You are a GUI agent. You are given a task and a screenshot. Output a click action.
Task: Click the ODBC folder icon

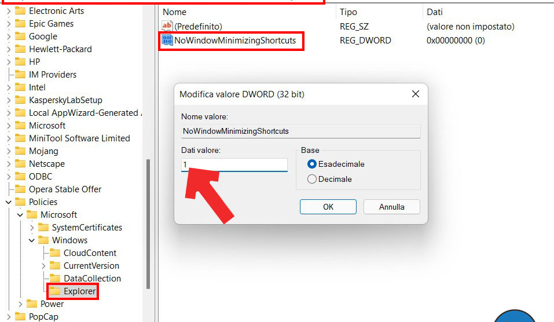[x=20, y=177]
